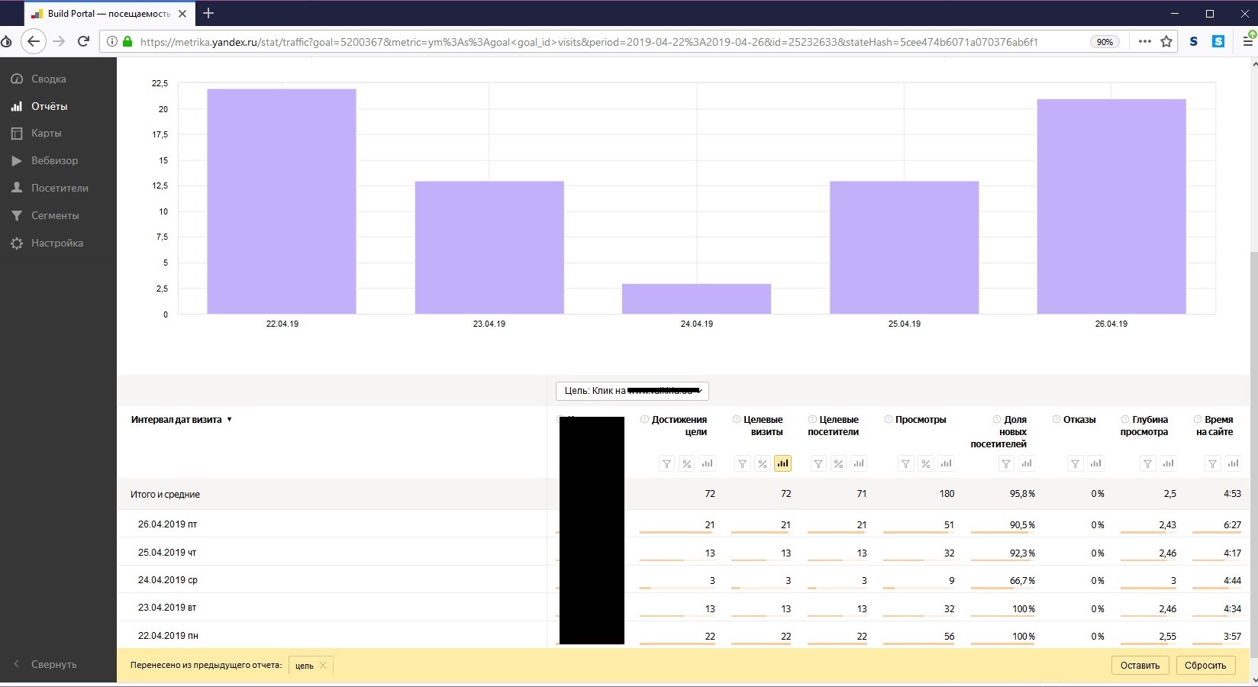Click the 26.04.19 purple chart bar
Screen dimensions: 1258x687
1111,206
